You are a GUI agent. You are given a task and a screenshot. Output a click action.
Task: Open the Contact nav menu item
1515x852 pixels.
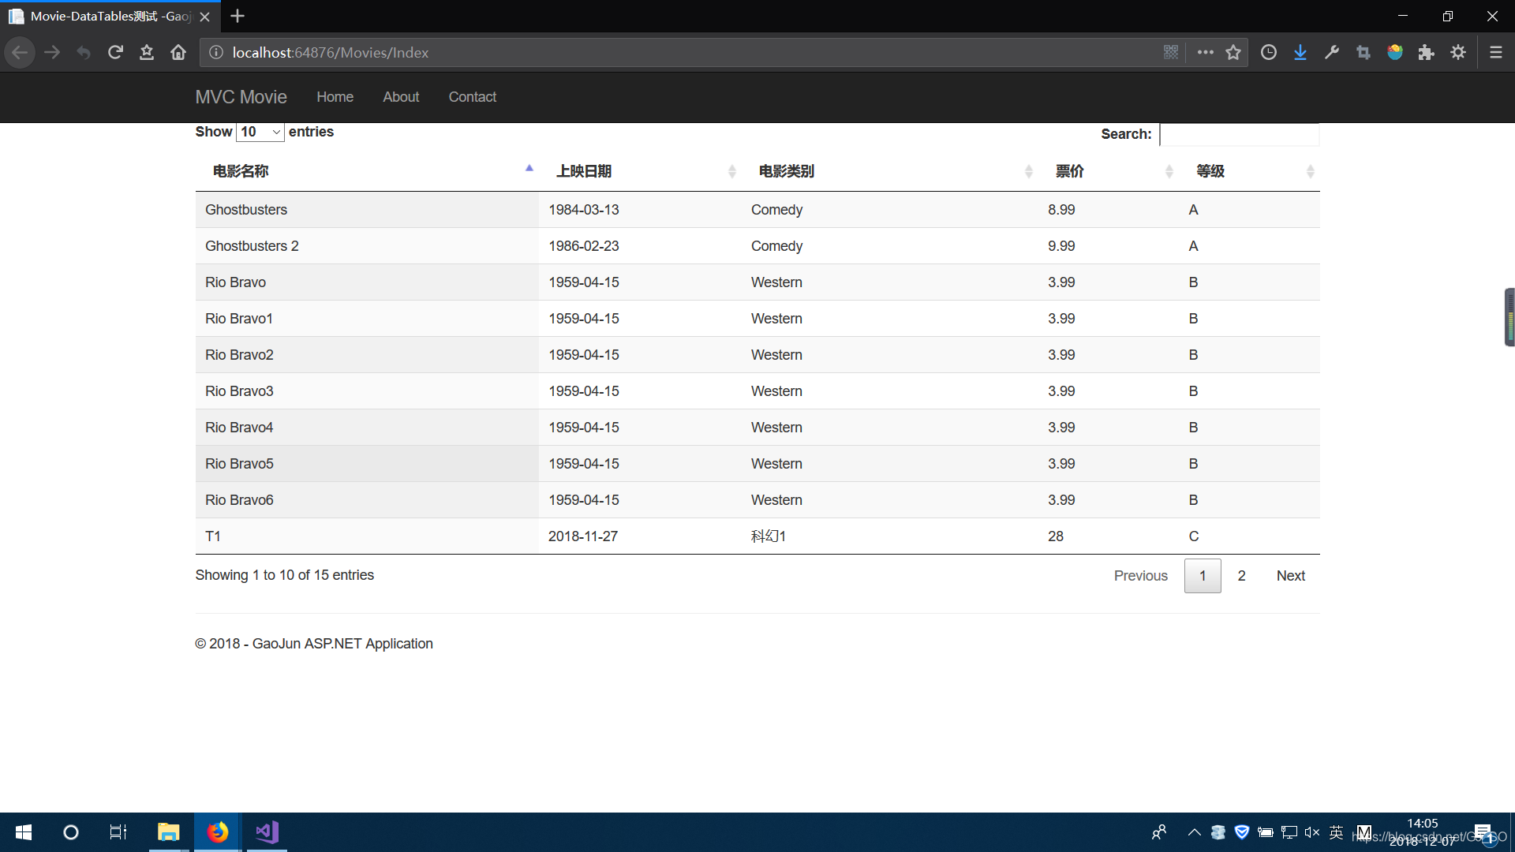tap(472, 97)
